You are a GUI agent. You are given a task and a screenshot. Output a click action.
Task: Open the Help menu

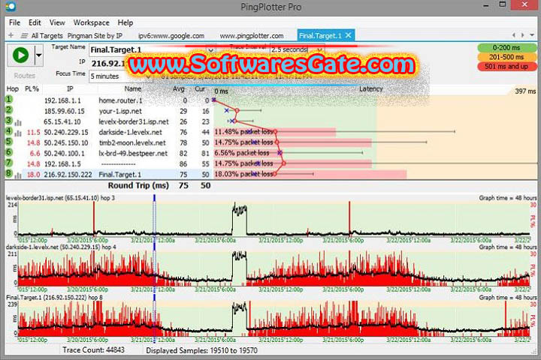tap(125, 22)
